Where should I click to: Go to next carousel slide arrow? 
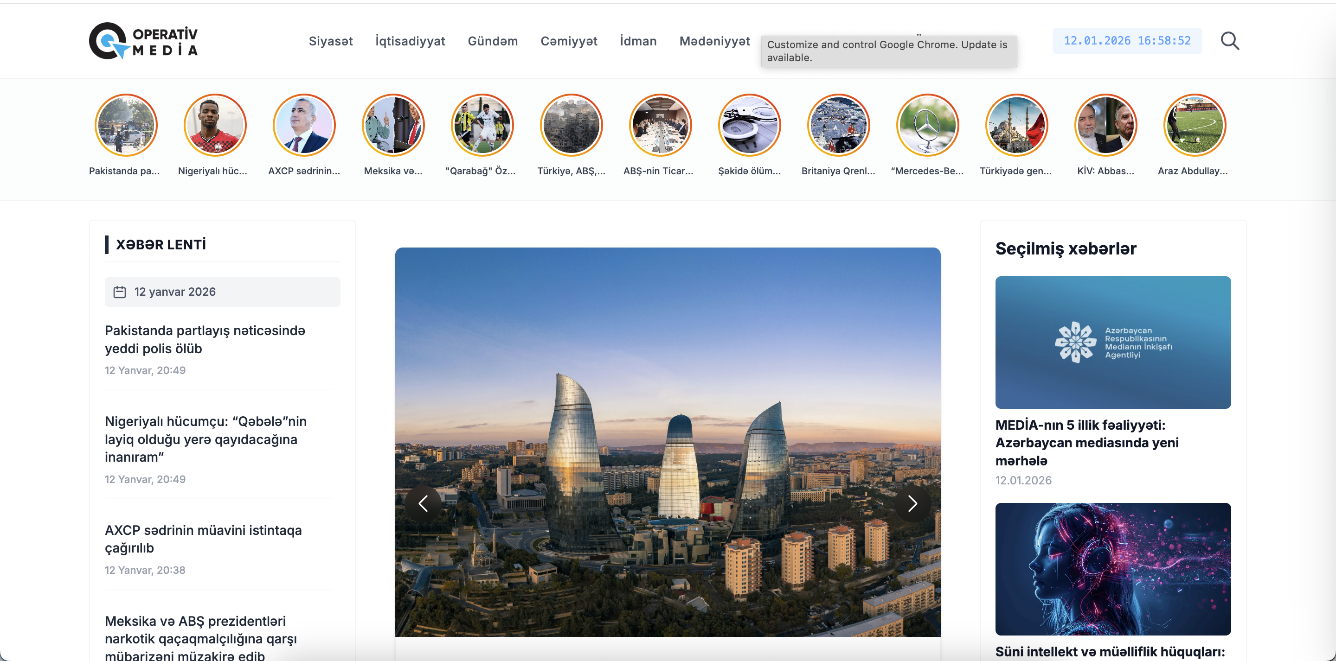tap(912, 503)
